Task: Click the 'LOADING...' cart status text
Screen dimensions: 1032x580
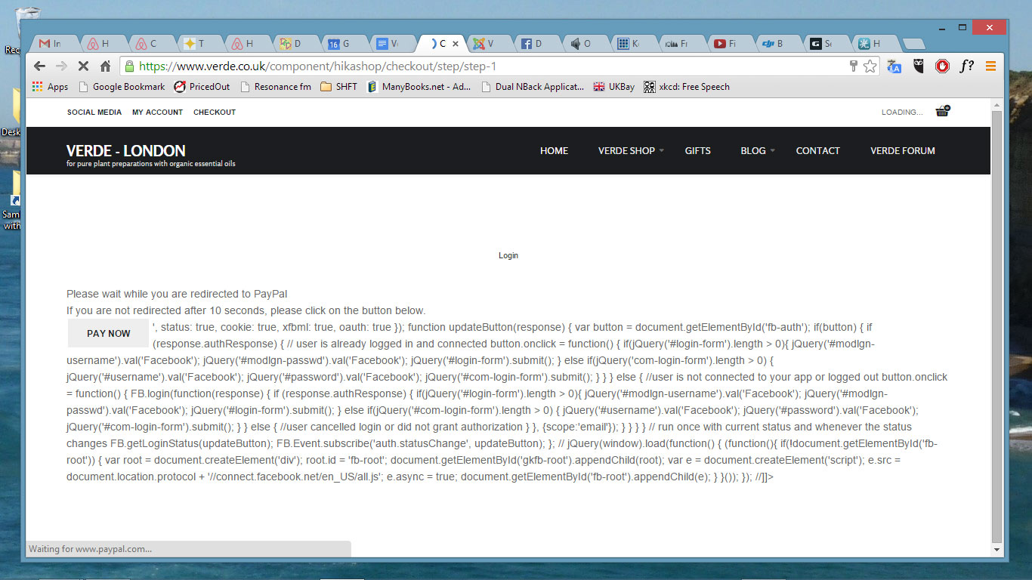Action: pos(902,112)
